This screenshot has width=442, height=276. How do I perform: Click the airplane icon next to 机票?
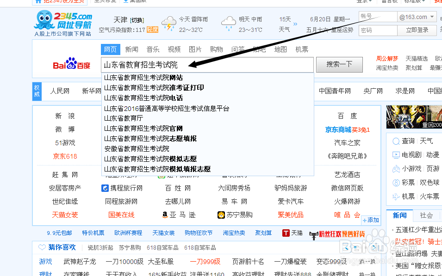pos(396,196)
